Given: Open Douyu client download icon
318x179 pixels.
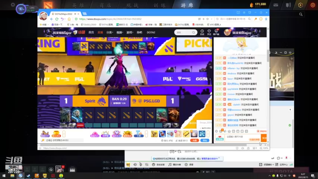Looking at the screenshot, I should pos(216,32).
